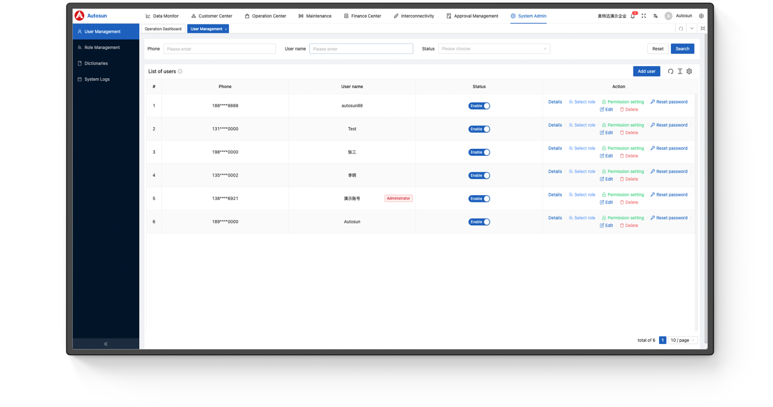
Task: Refresh the user list table
Action: point(670,71)
